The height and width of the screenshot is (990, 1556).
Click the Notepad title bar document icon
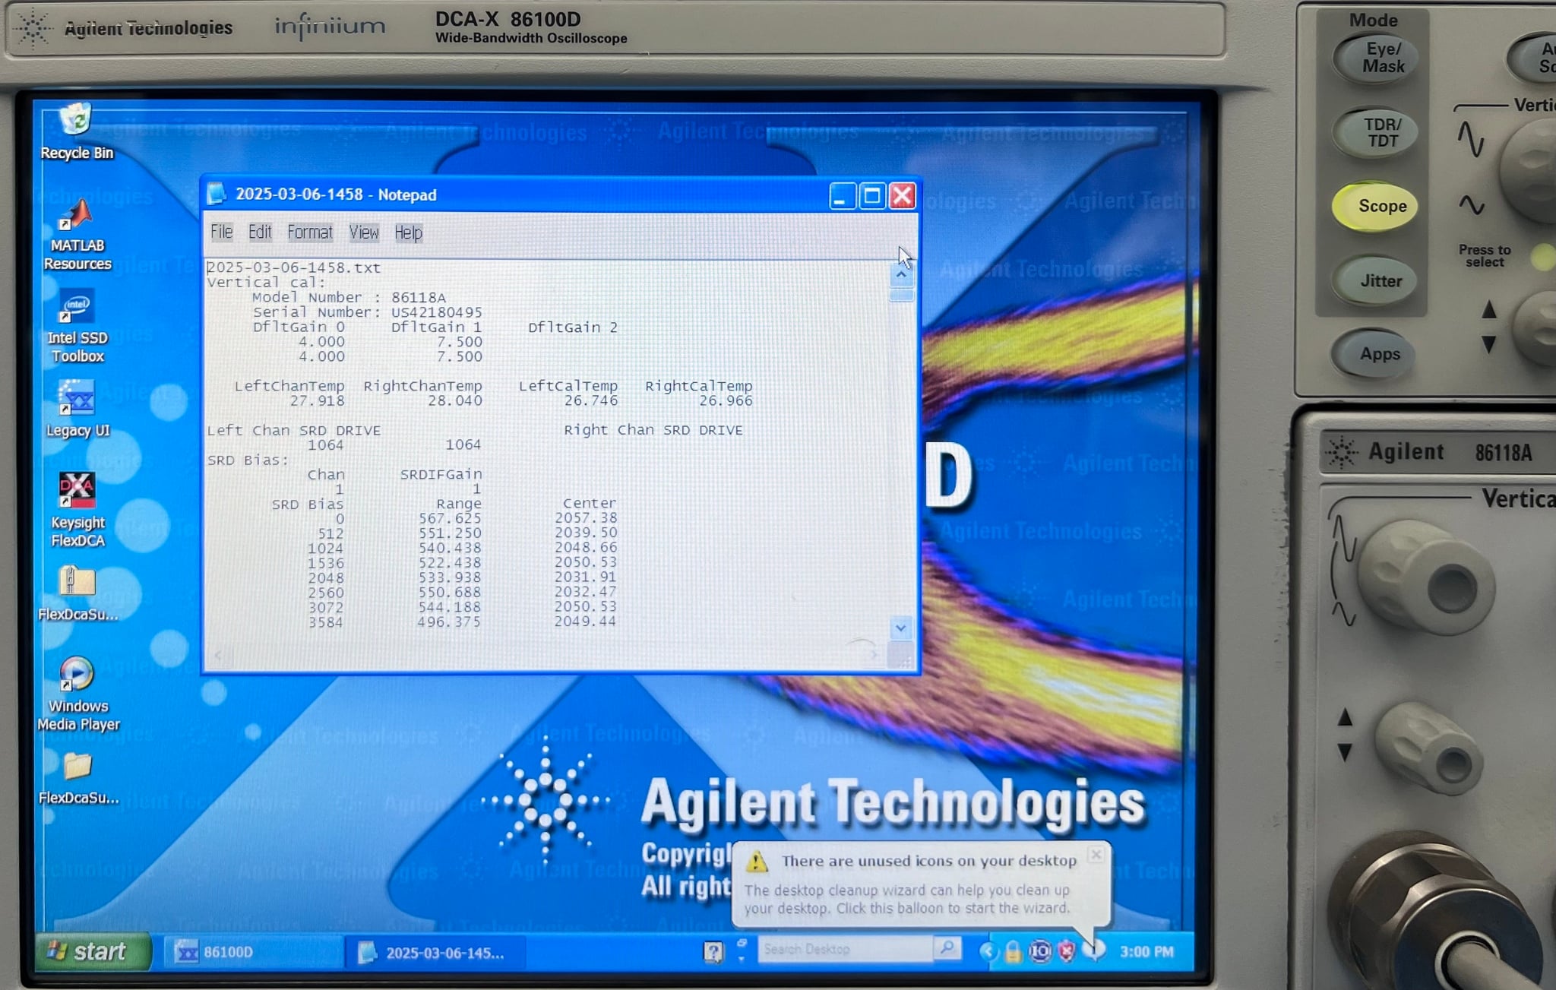coord(217,195)
